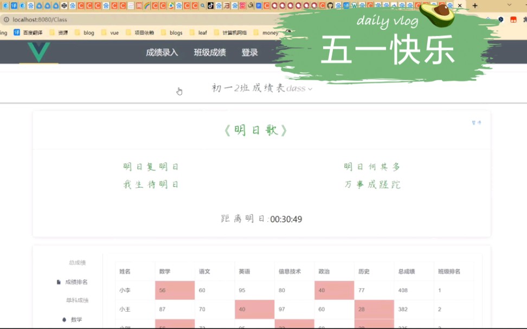This screenshot has height=329, width=527.
Task: Click the GitHub icon in the extensions bar
Action: tap(330, 6)
